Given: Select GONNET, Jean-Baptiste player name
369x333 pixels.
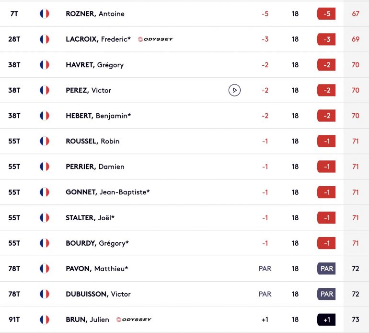Looking at the screenshot, I should tap(107, 192).
